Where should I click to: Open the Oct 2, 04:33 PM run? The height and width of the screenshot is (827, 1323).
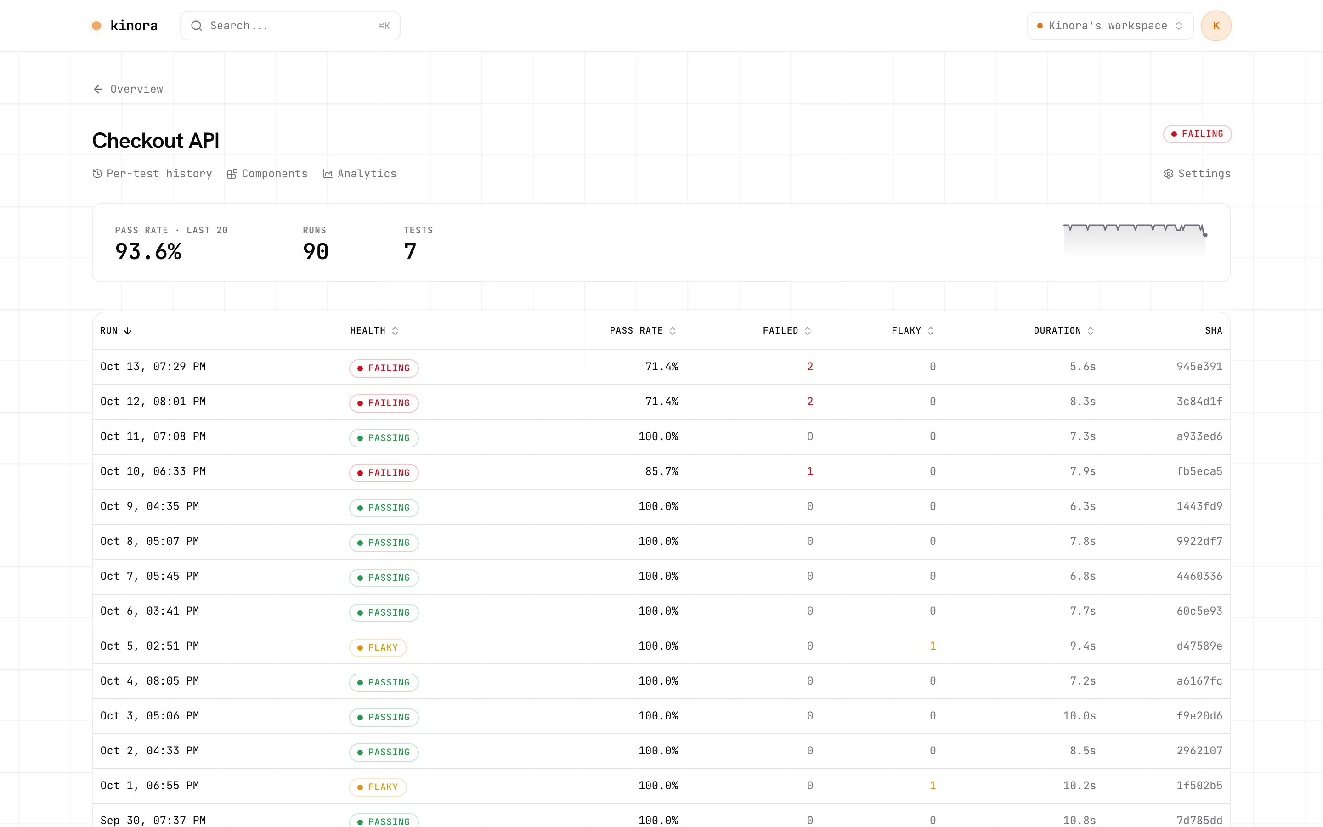(661, 751)
